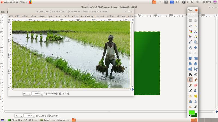Select the Zoom magnifier tool
Image resolution: width=218 pixels, height=122 pixels.
pyautogui.click(x=196, y=42)
